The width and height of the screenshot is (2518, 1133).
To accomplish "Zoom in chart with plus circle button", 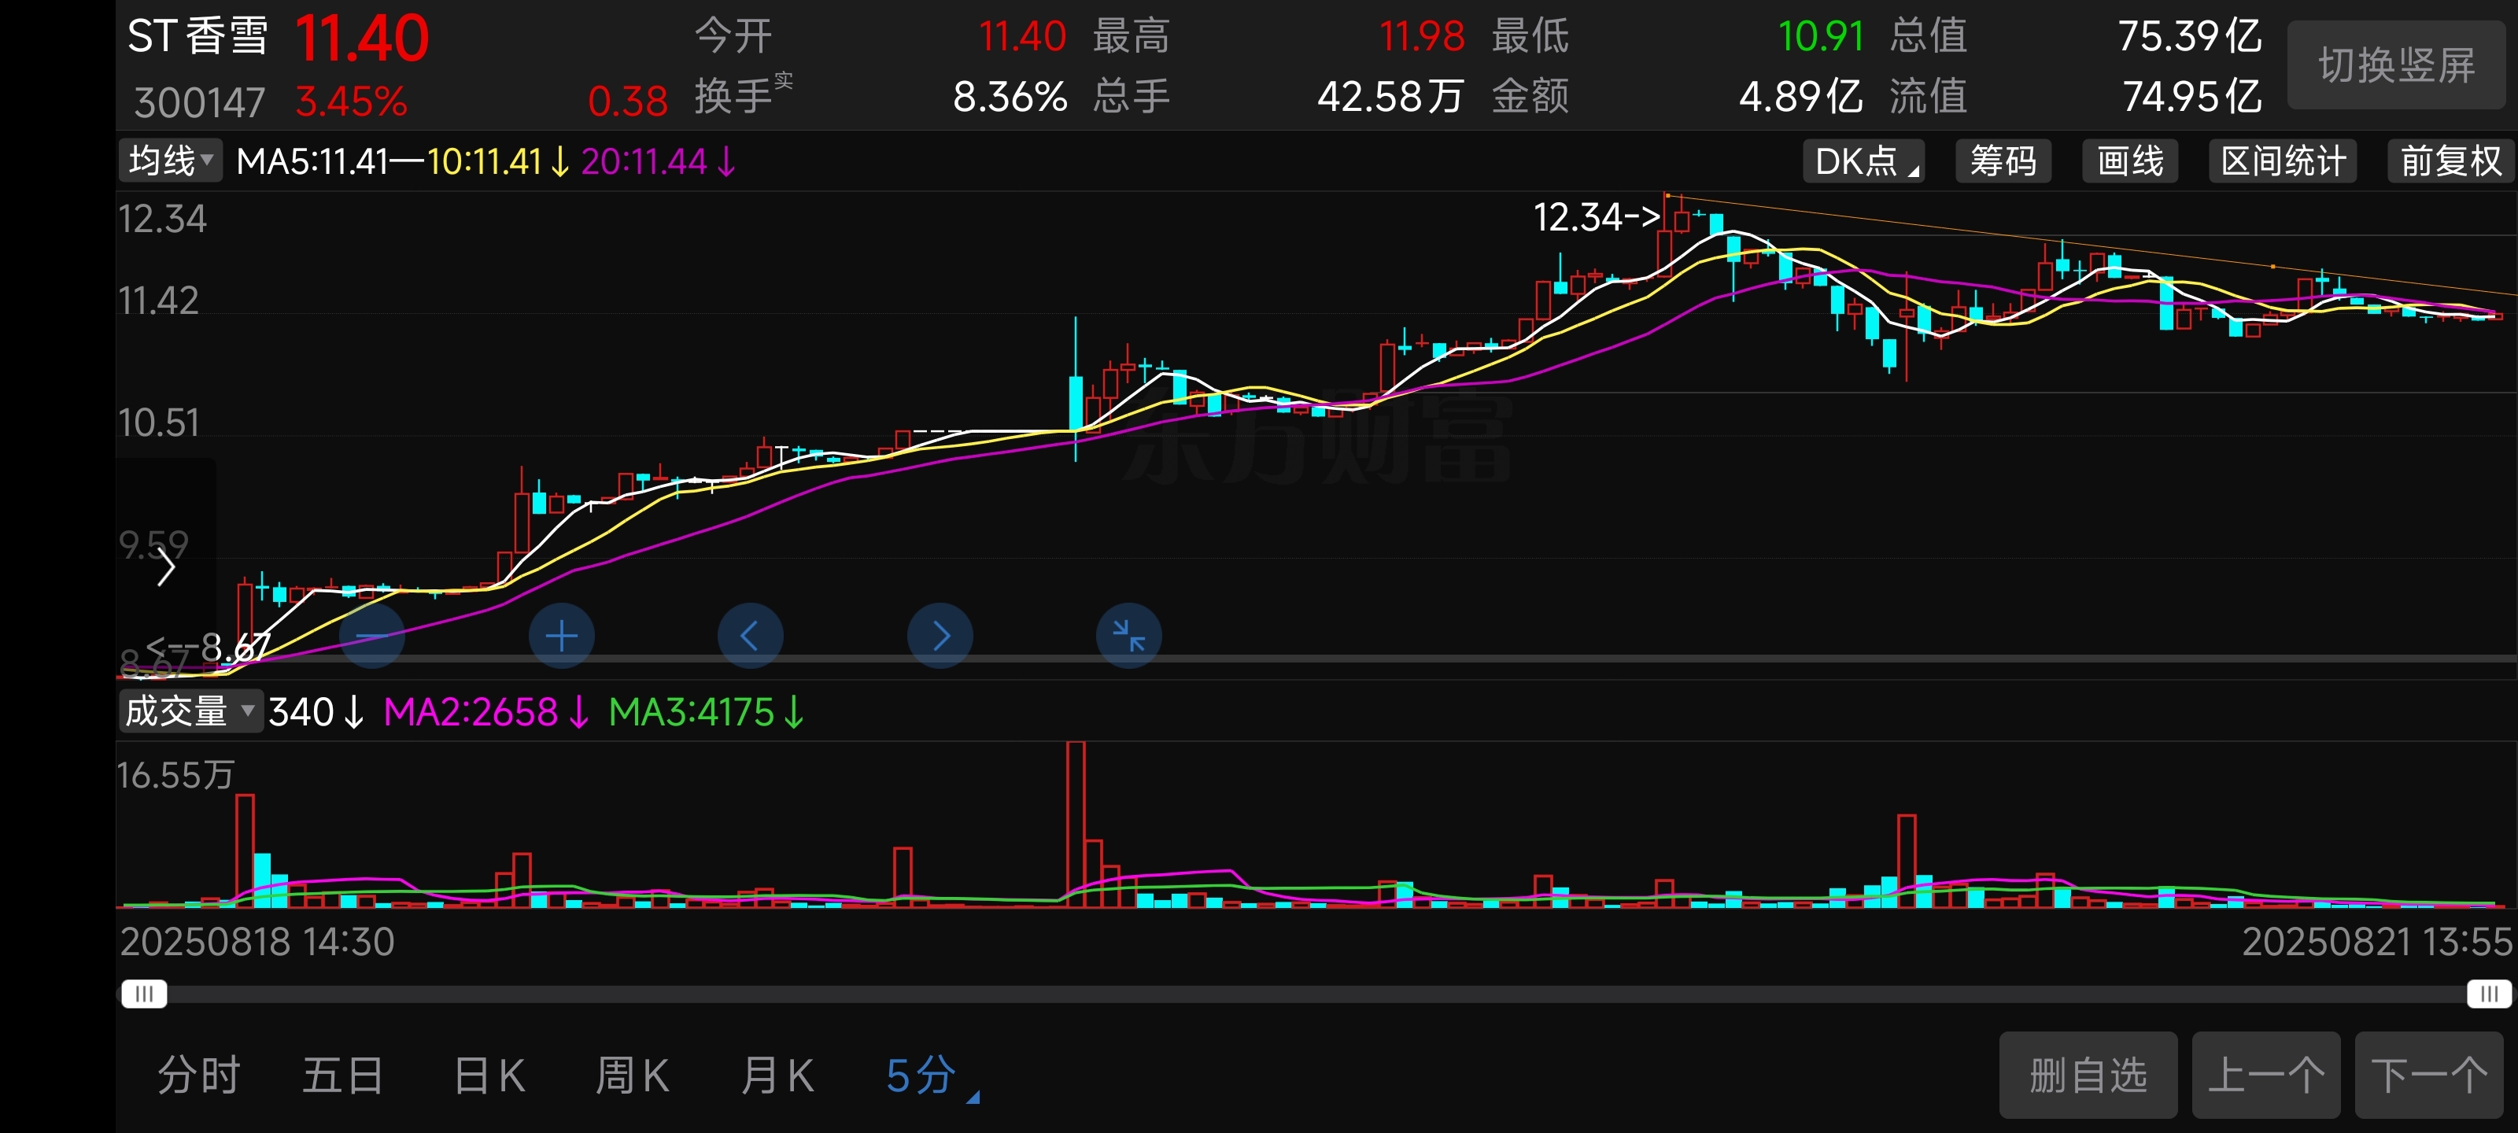I will [x=561, y=637].
